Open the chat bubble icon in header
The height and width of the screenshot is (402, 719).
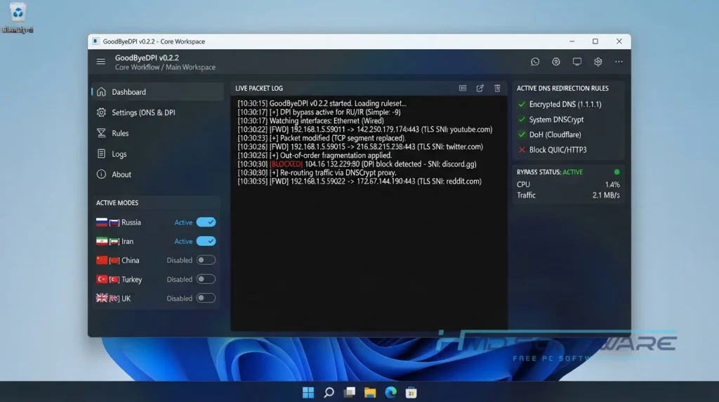(x=534, y=61)
